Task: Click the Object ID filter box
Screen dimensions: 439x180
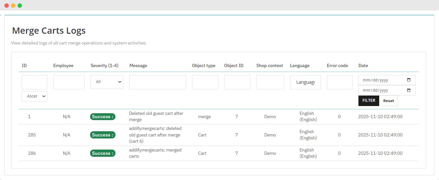Action: coord(237,82)
